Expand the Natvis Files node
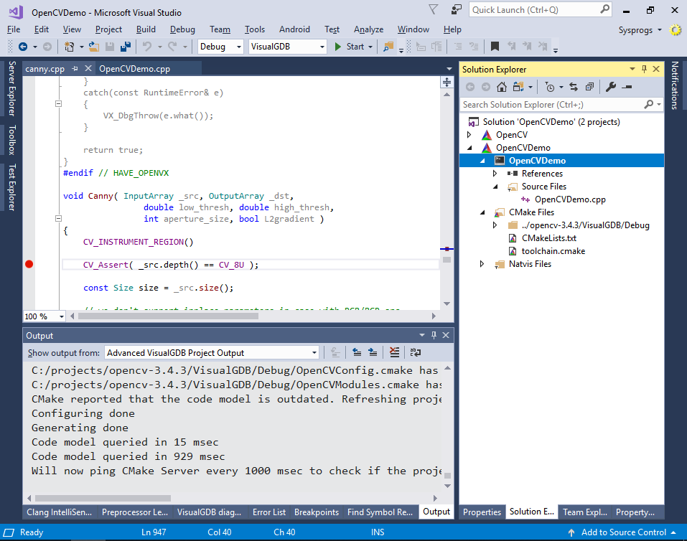Image resolution: width=687 pixels, height=541 pixels. click(482, 264)
